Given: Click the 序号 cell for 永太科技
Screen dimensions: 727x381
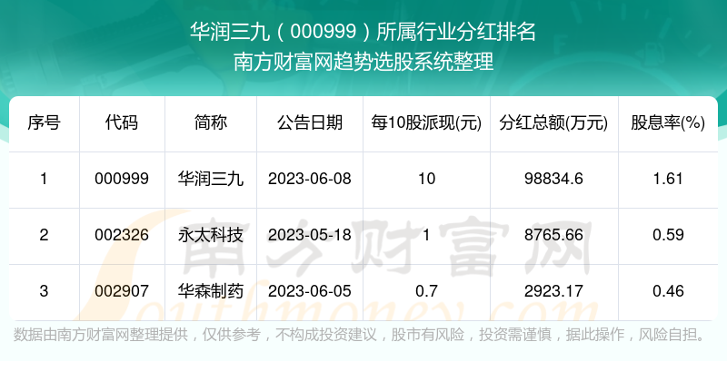Looking at the screenshot, I should (44, 235).
